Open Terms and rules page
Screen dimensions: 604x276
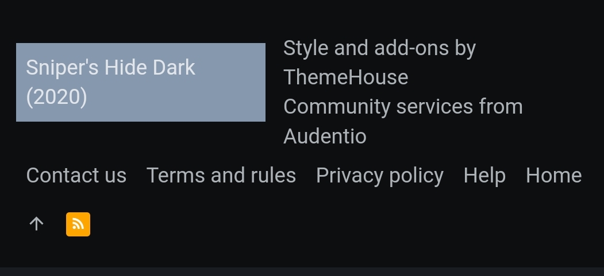[221, 175]
